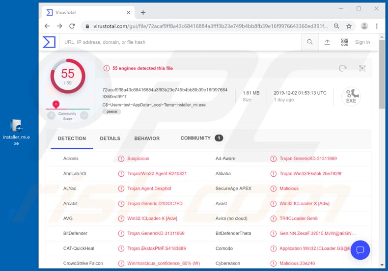Screen dimensions: 388x271
Task: Click the EXE file type icon
Action: point(351,96)
